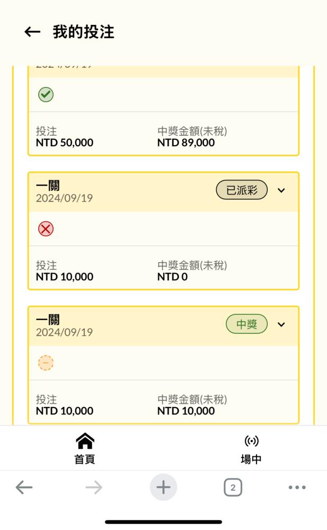The height and width of the screenshot is (530, 327).
Task: Open the 首頁 home icon
Action: click(85, 441)
